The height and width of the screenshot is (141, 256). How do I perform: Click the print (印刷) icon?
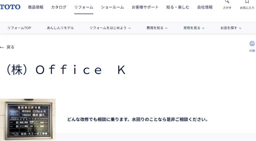tap(252, 44)
